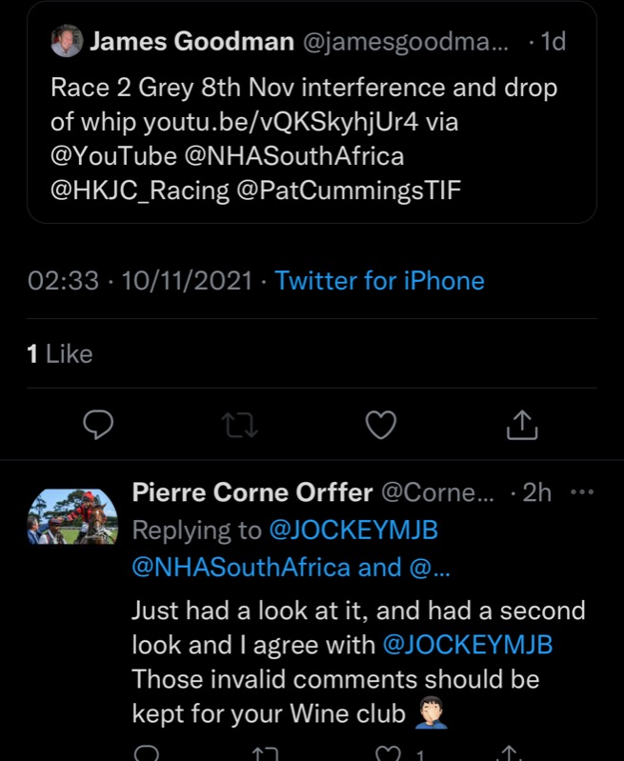Open @NHASouthAfrica in the Replying to line

(x=240, y=567)
